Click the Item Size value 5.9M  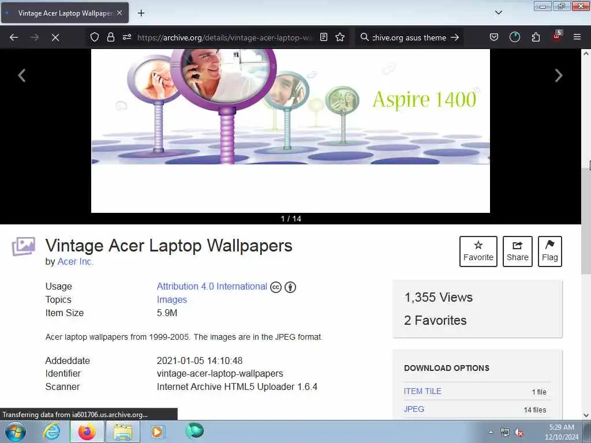click(x=167, y=313)
